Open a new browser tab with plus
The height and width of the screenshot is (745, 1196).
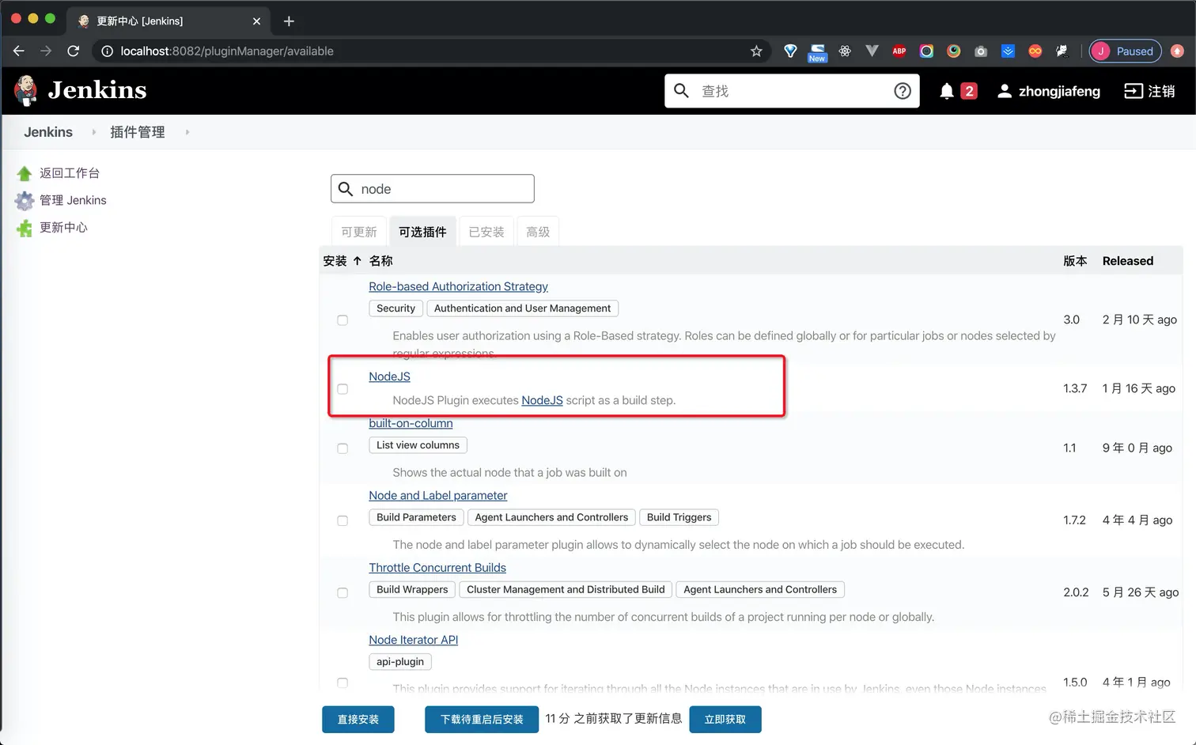coord(289,21)
